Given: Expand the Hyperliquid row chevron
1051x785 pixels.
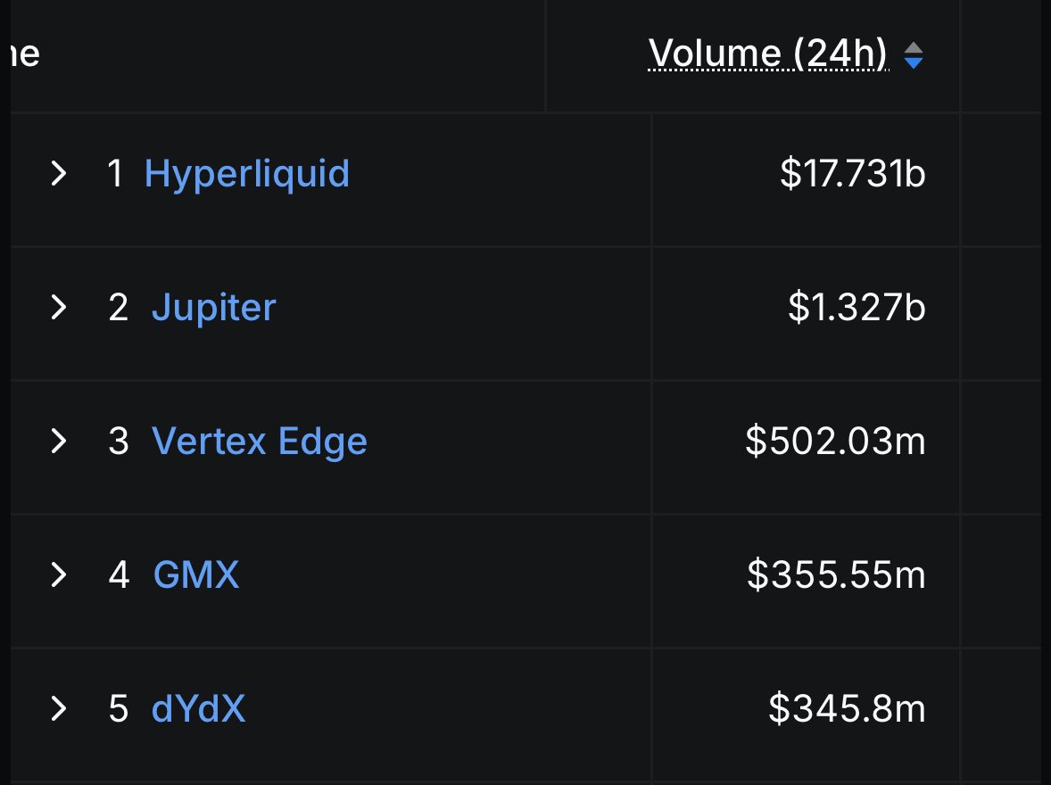Looking at the screenshot, I should [x=59, y=174].
